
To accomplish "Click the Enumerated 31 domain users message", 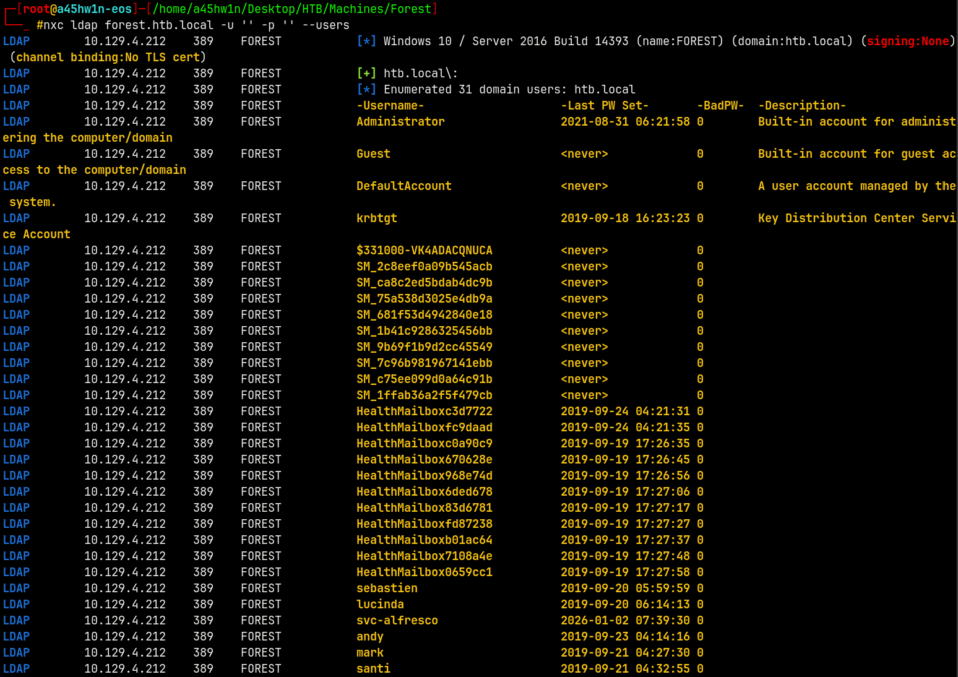I will (509, 89).
